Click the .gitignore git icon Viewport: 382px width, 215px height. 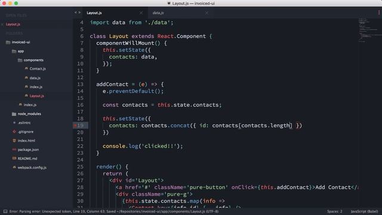[14, 131]
